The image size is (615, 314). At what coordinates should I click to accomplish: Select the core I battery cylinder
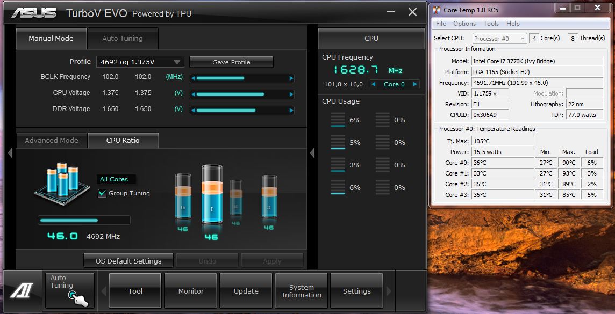(x=212, y=194)
